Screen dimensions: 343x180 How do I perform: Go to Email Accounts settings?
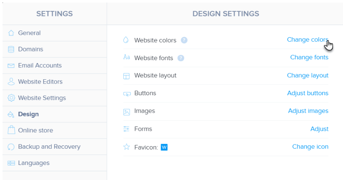click(55, 66)
